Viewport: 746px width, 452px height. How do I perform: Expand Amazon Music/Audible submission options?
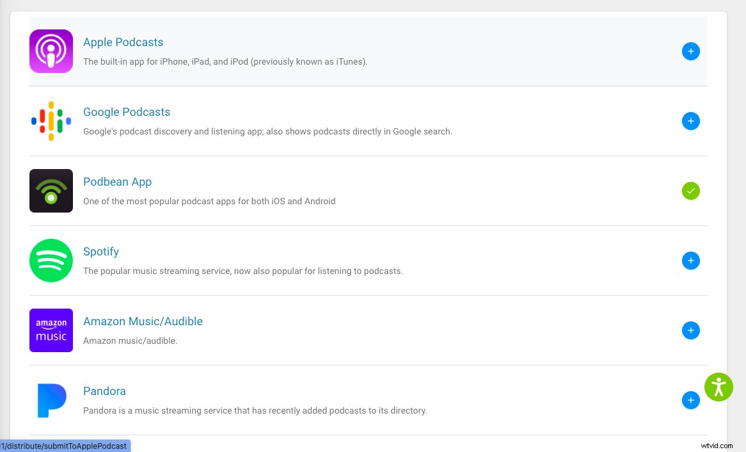pyautogui.click(x=691, y=330)
